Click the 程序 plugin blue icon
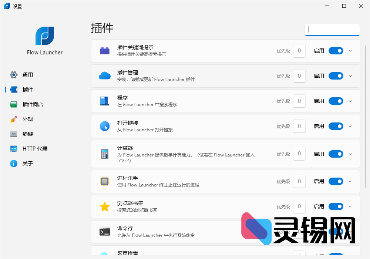This screenshot has width=370, height=259. [x=105, y=101]
